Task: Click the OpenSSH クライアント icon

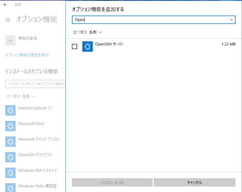Action: tap(10, 157)
